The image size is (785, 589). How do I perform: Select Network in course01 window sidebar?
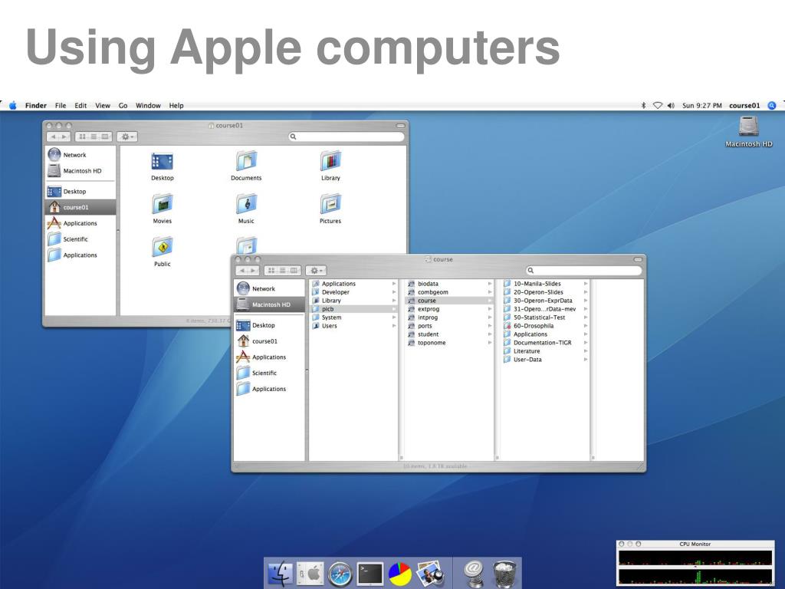tap(80, 155)
